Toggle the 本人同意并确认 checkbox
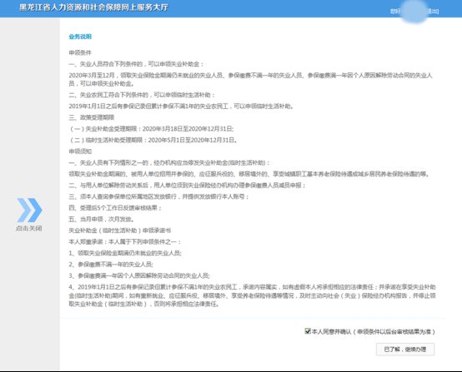Screen dimensions: 462x372 pos(308,331)
